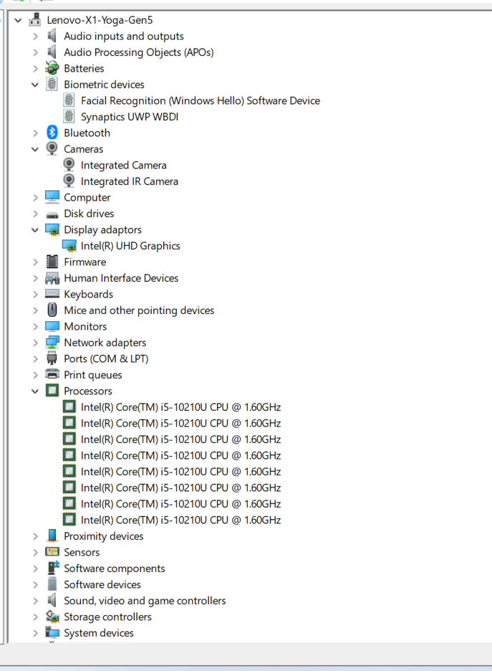The image size is (492, 671).
Task: Select the Integrated Camera device
Action: (123, 165)
